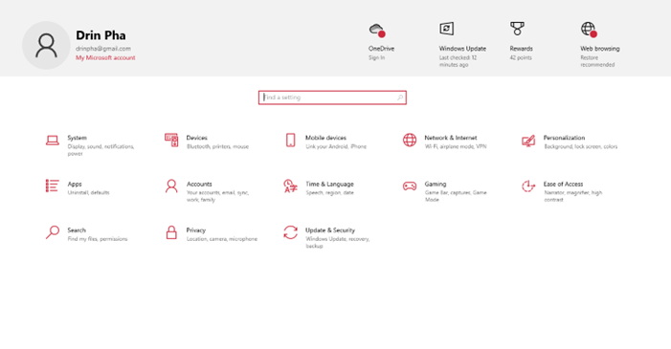Open the Time & Language icon

[x=291, y=186]
